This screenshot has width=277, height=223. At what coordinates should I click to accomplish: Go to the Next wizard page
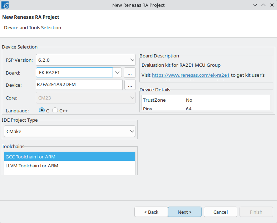(185, 212)
